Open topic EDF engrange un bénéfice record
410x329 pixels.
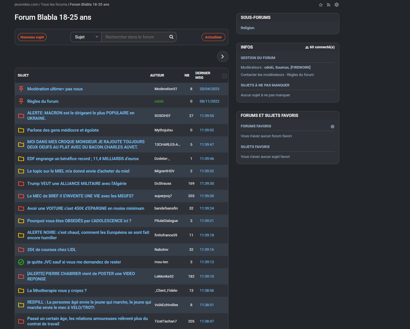pyautogui.click(x=83, y=159)
